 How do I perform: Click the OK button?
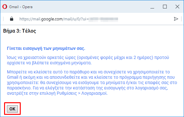point(12,109)
